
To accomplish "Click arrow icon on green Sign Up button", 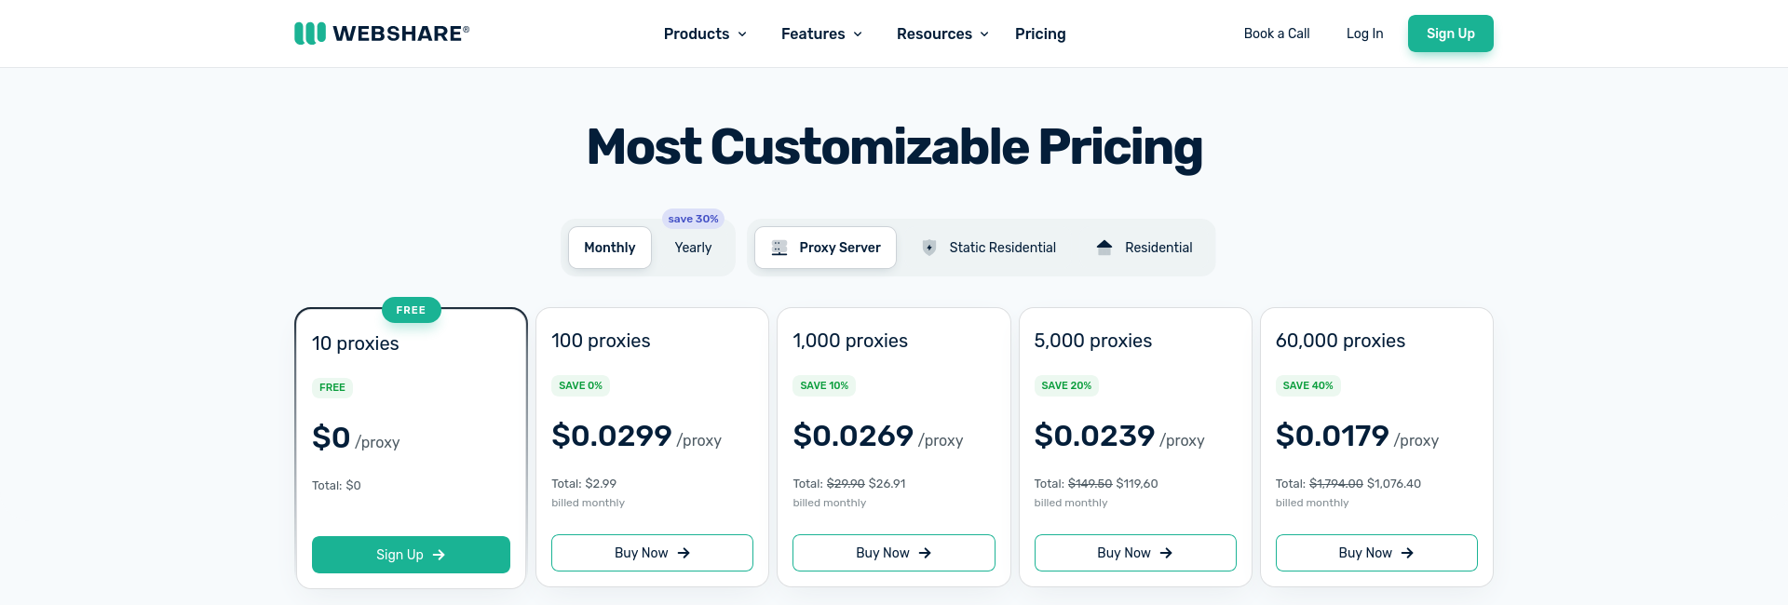I will pos(440,555).
